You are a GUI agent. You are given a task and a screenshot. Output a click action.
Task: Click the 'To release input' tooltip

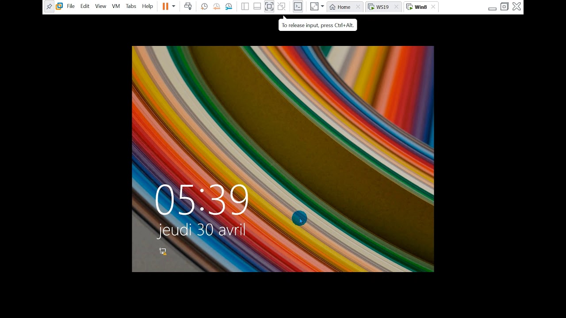tap(317, 25)
